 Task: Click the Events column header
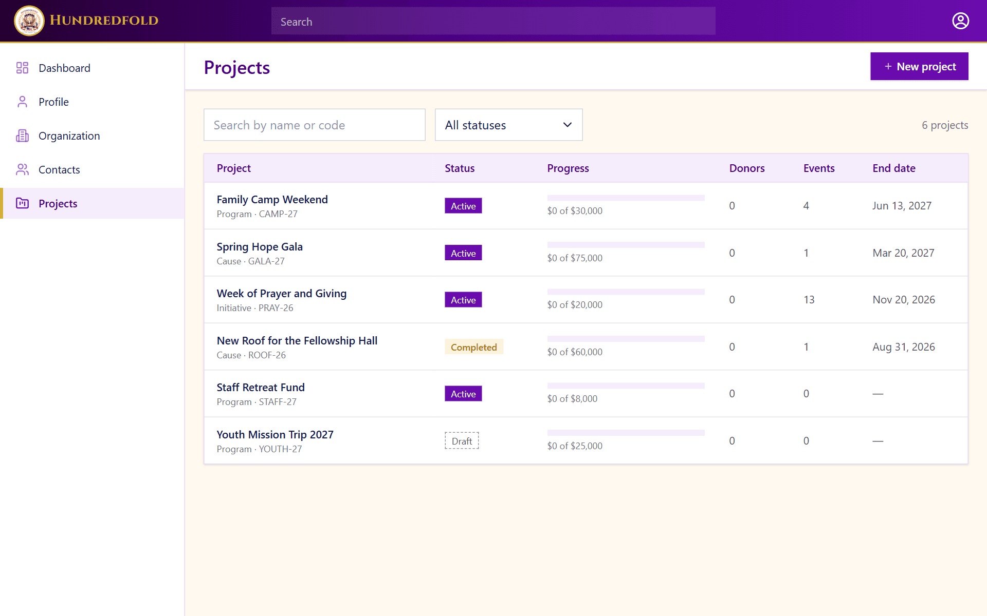pos(819,168)
